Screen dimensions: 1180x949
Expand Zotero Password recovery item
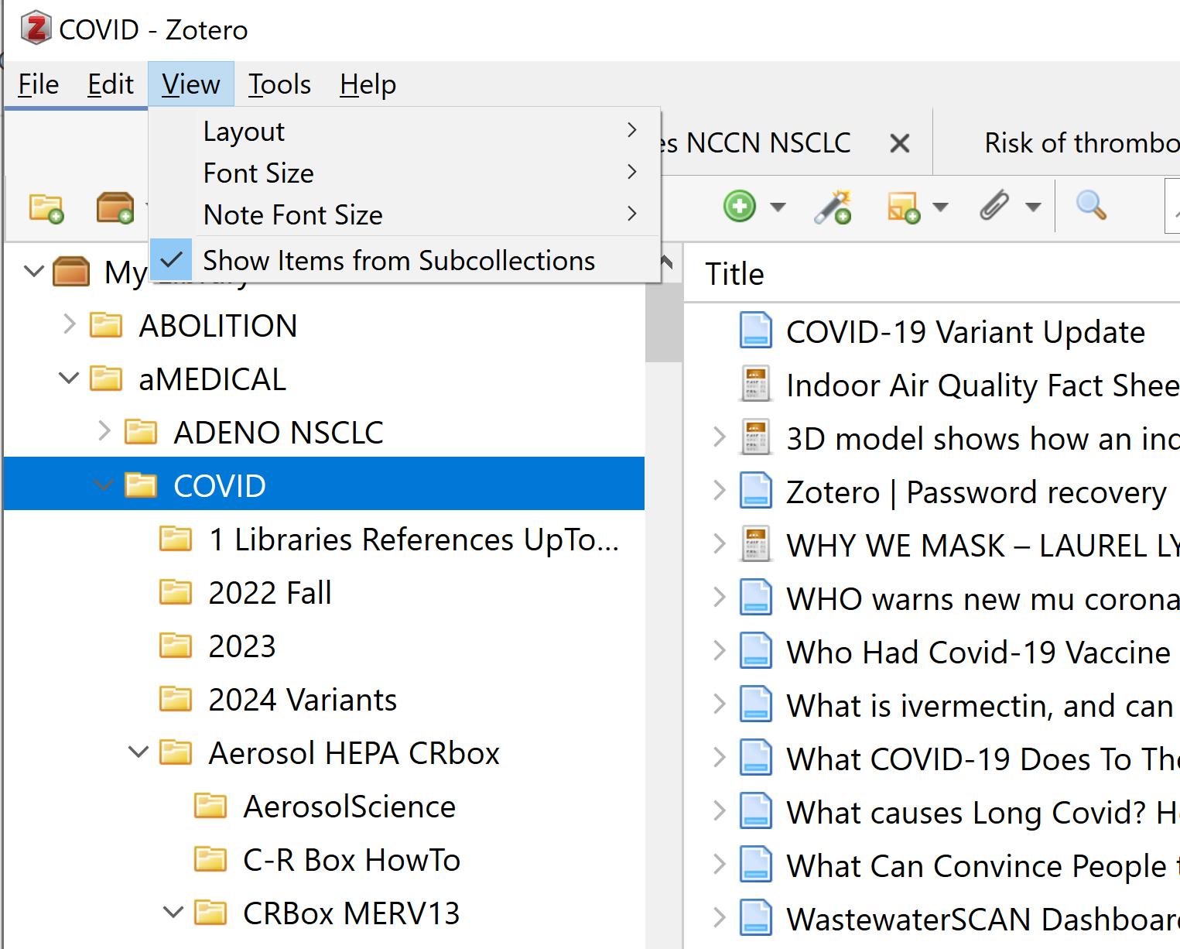pyautogui.click(x=720, y=491)
